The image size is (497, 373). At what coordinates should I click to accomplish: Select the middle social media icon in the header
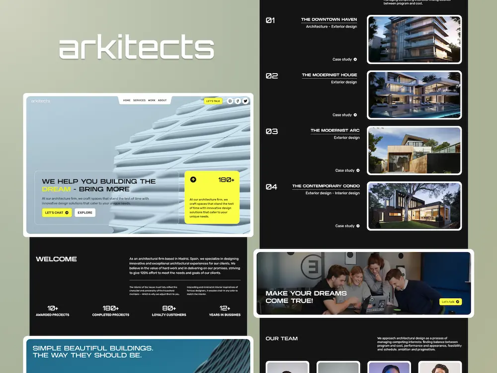(x=238, y=100)
